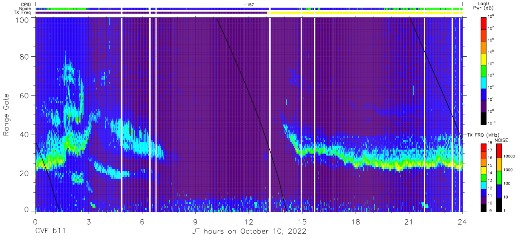The width and height of the screenshot is (520, 240).
Task: Click the 'Noise' row label above the plot
Action: pyautogui.click(x=25, y=8)
